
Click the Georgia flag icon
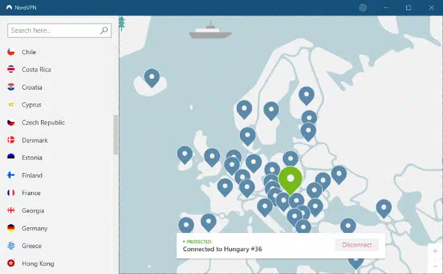(11, 210)
